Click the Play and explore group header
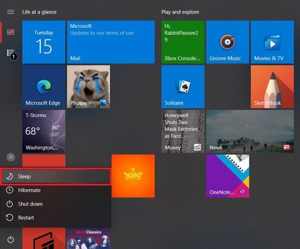Image resolution: width=300 pixels, height=249 pixels. 180,12
